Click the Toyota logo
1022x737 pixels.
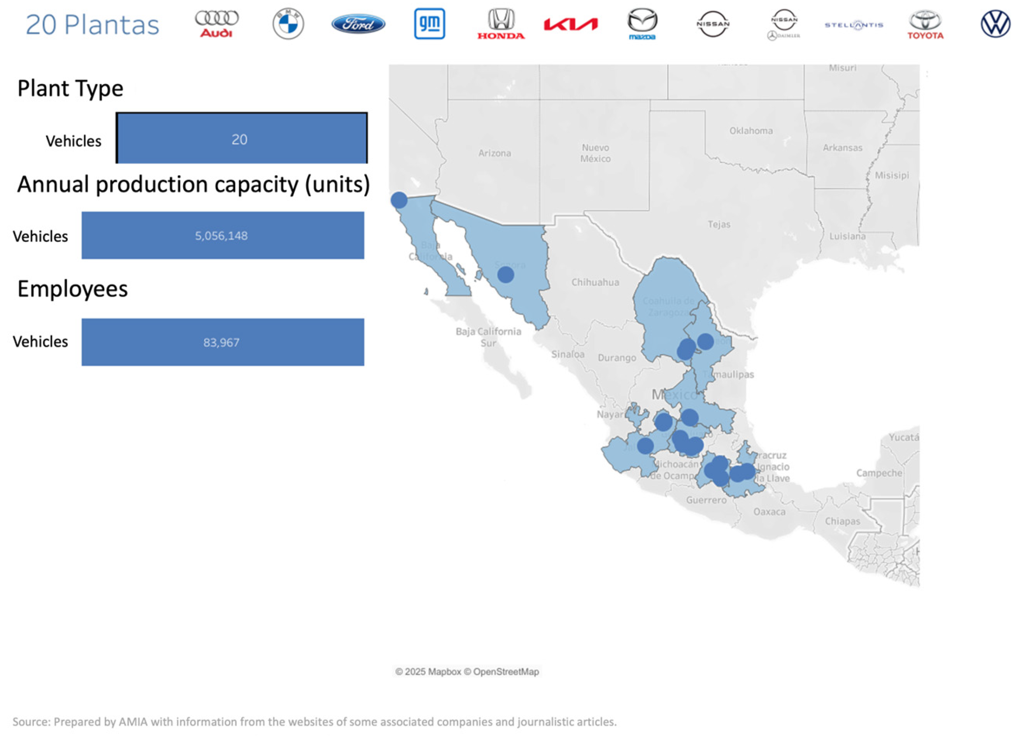coord(925,24)
